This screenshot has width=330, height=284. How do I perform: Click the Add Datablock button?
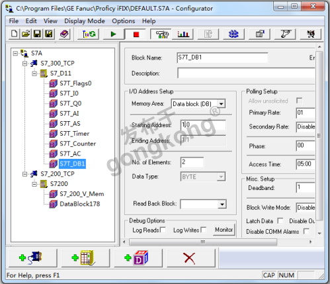(x=138, y=258)
